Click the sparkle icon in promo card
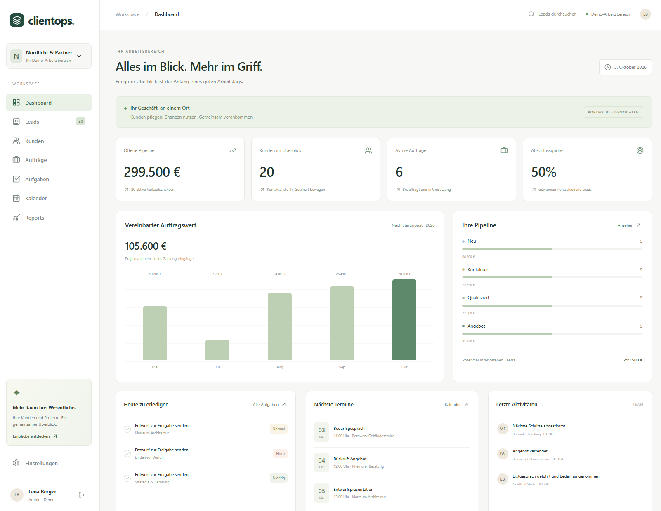661x511 pixels. (17, 393)
